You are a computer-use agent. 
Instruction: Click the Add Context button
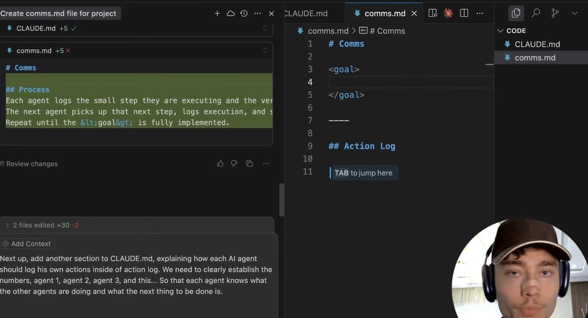[28, 244]
